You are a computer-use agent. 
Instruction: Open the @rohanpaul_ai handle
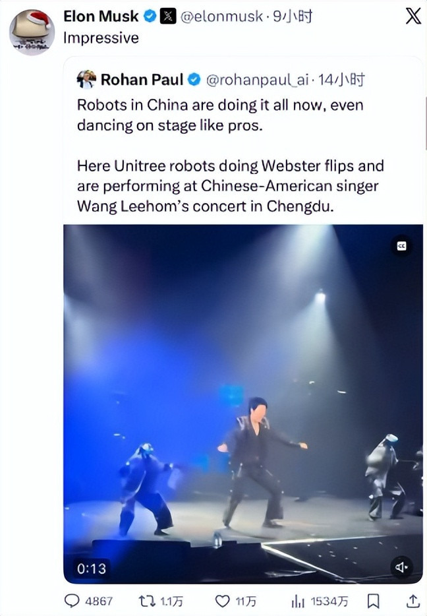(x=258, y=80)
